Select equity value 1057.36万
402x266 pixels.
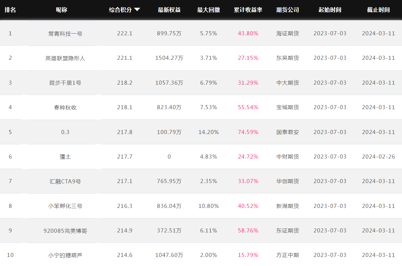click(169, 83)
